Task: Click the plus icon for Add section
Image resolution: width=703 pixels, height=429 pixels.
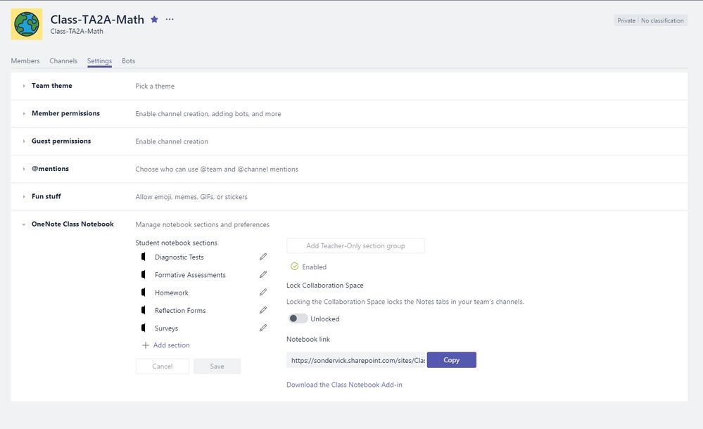Action: point(146,345)
